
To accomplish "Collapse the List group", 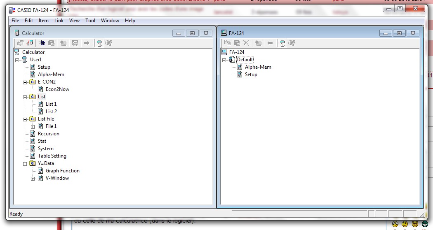I will coord(25,97).
